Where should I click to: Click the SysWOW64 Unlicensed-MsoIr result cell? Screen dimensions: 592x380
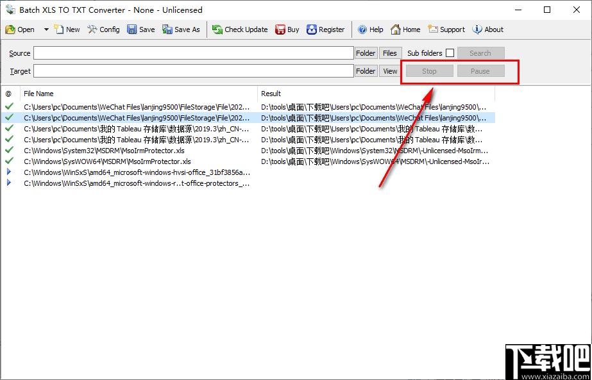[x=375, y=161]
